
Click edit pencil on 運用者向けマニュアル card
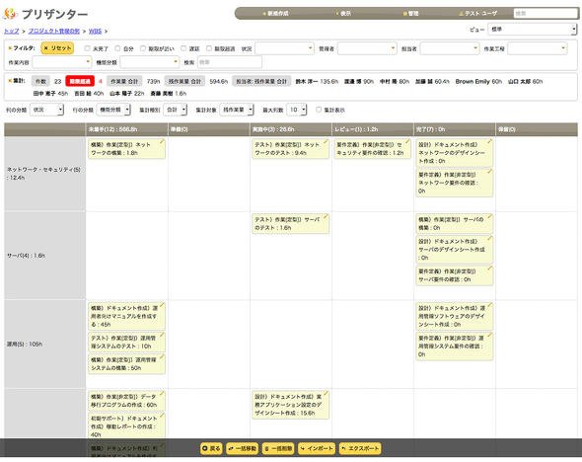coord(162,305)
